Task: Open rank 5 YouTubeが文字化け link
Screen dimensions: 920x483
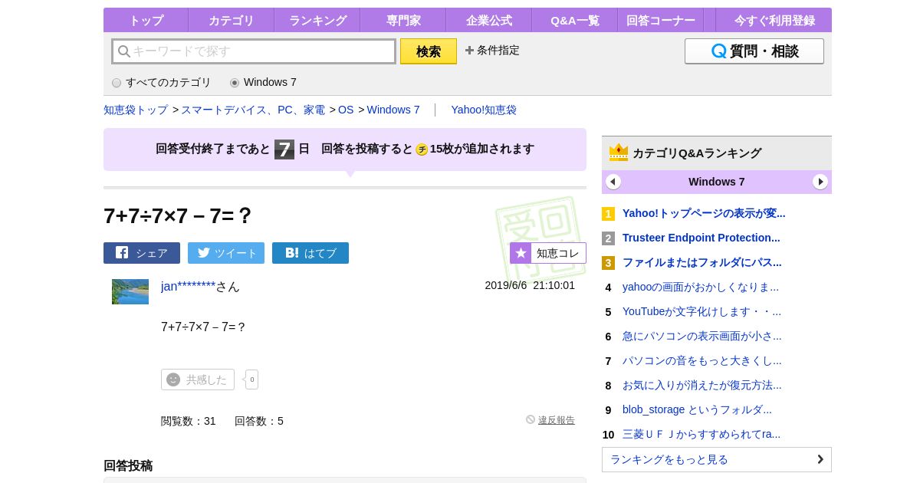Action: click(x=701, y=311)
